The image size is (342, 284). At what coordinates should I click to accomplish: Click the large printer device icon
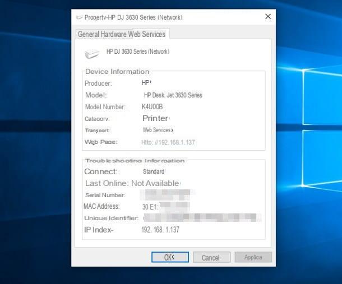92,54
